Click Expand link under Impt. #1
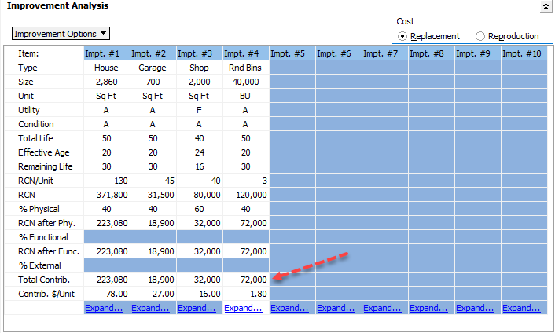 tap(107, 308)
